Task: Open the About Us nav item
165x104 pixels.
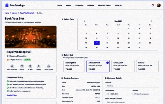Action: point(118,5)
